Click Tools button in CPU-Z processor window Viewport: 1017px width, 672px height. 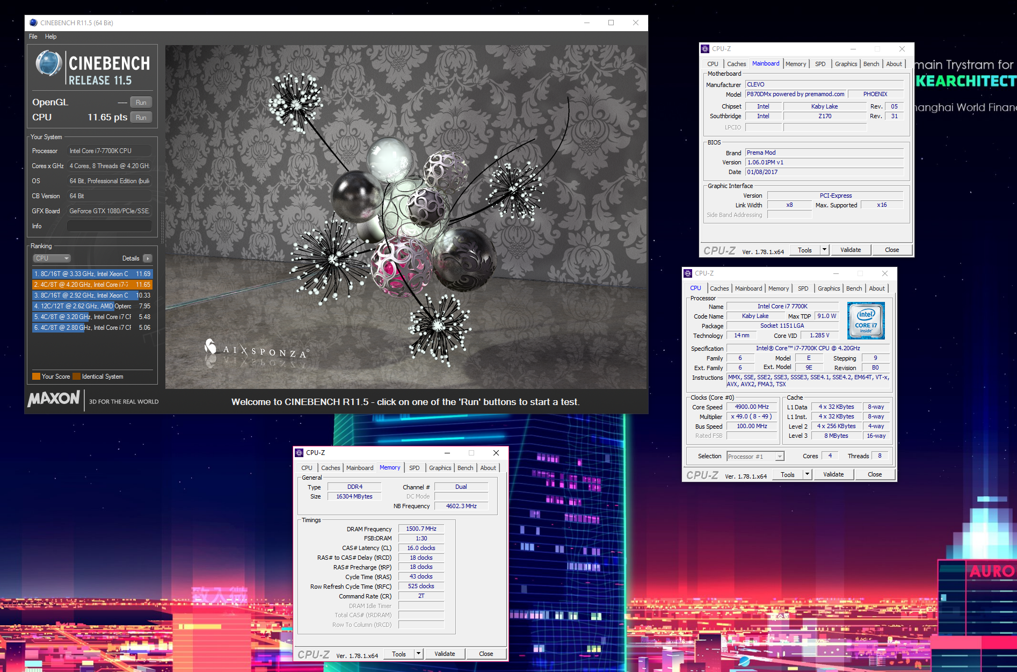[787, 474]
